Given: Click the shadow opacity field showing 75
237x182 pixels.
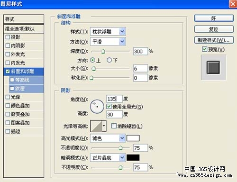Looking at the screenshot, I should (140, 167).
